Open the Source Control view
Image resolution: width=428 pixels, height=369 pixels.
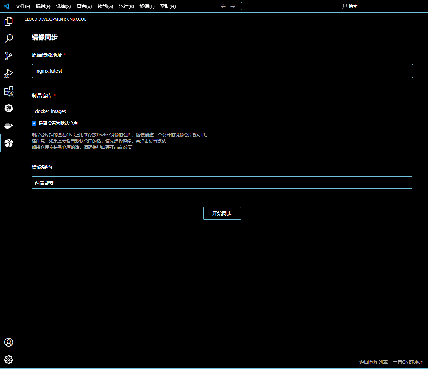click(x=8, y=56)
